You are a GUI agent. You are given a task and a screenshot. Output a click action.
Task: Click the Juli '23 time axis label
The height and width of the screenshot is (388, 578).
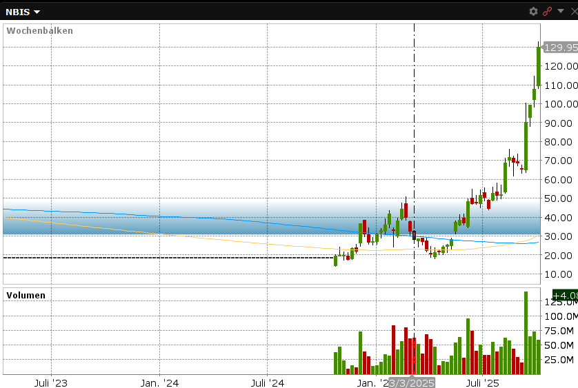51,383
